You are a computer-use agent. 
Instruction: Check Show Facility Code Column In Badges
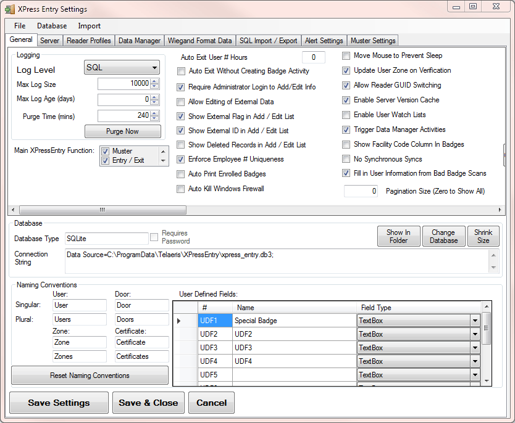tap(346, 145)
